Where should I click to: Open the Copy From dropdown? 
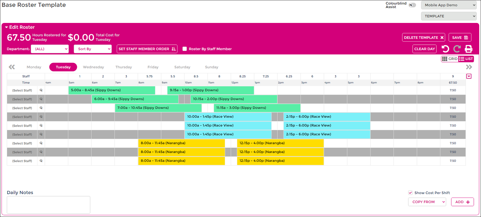427,202
